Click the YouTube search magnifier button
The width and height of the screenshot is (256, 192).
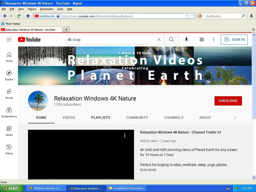(171, 39)
